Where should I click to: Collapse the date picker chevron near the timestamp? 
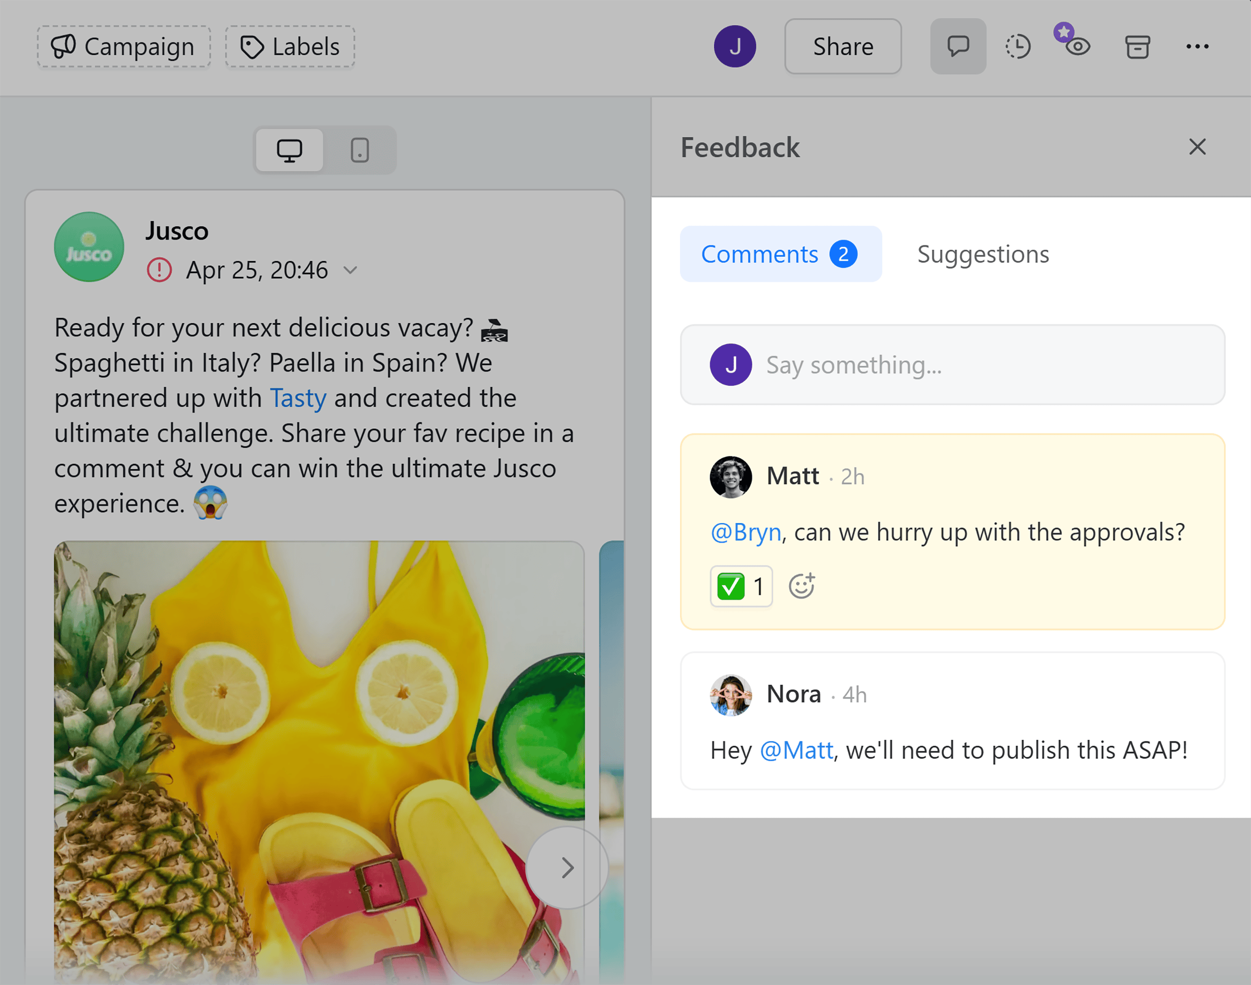(352, 270)
